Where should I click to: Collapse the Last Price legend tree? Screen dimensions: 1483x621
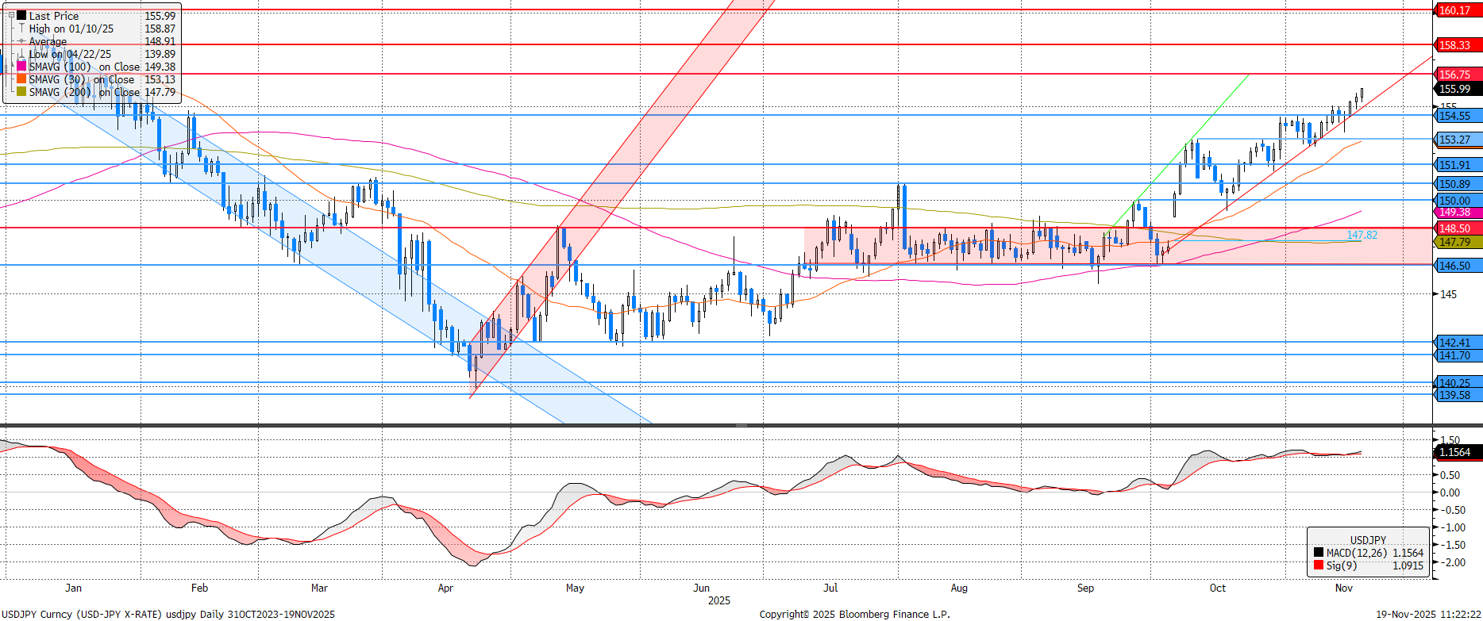(11, 15)
